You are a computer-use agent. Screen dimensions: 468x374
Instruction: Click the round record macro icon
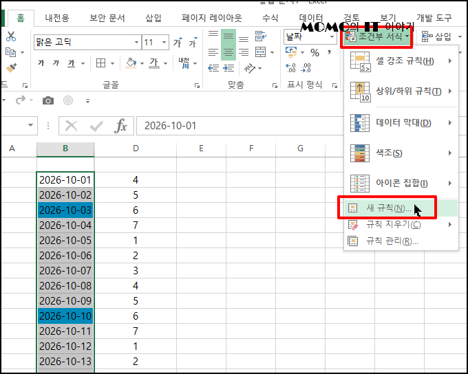[68, 100]
